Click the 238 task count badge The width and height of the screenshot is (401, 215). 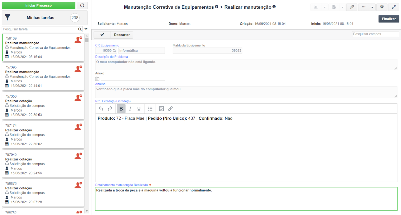pyautogui.click(x=75, y=18)
